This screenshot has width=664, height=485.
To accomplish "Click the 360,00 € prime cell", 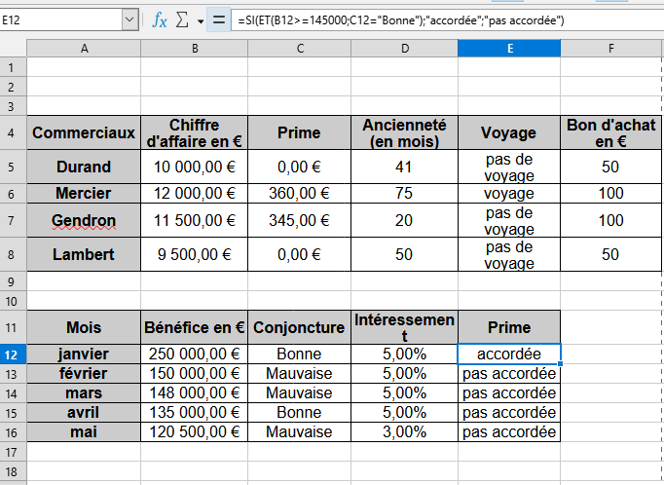I will [298, 193].
